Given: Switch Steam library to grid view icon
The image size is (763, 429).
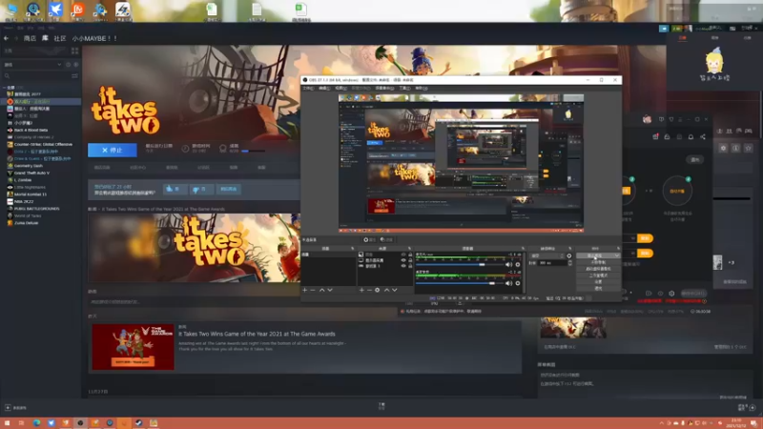Looking at the screenshot, I should (75, 51).
